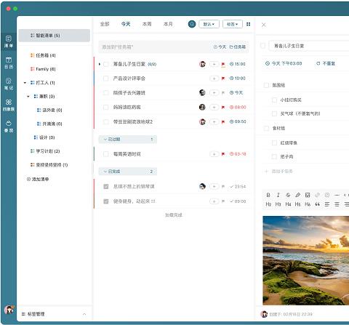The image size is (349, 325).
Task: Click the task title field in detail panel
Action: click(309, 46)
